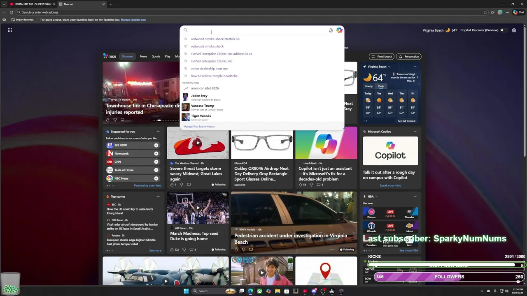Open comments on Copilot HowToGeek article

tap(319, 185)
